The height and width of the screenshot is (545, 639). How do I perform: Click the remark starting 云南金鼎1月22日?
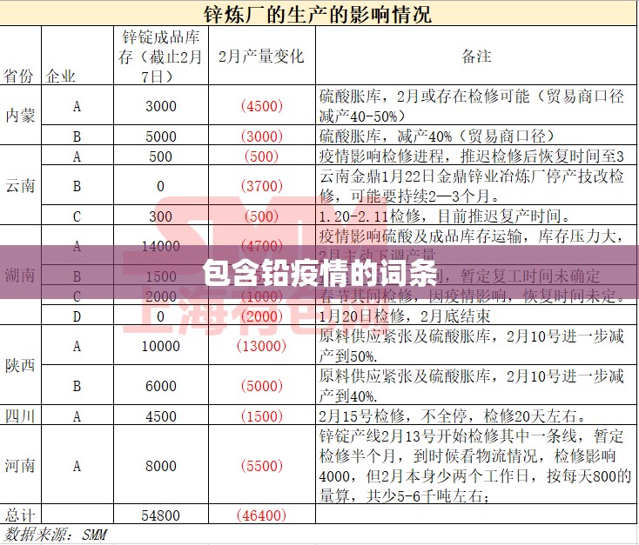click(x=472, y=186)
